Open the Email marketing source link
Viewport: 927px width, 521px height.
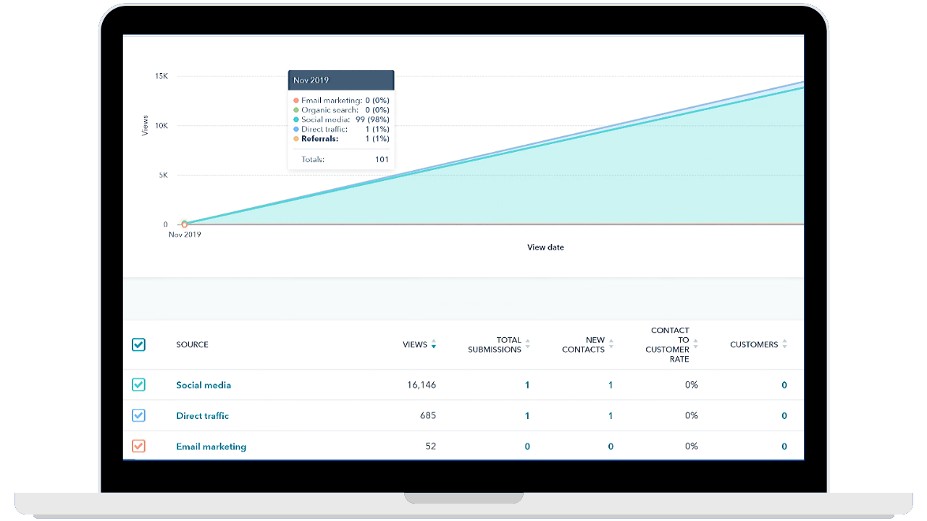pyautogui.click(x=211, y=446)
